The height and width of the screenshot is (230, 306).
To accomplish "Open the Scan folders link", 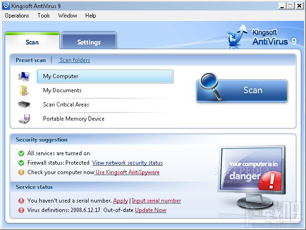I will 75,60.
